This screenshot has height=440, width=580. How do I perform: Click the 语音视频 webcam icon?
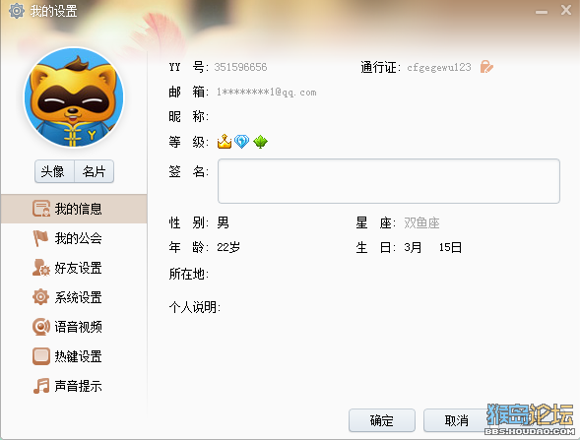tap(41, 327)
